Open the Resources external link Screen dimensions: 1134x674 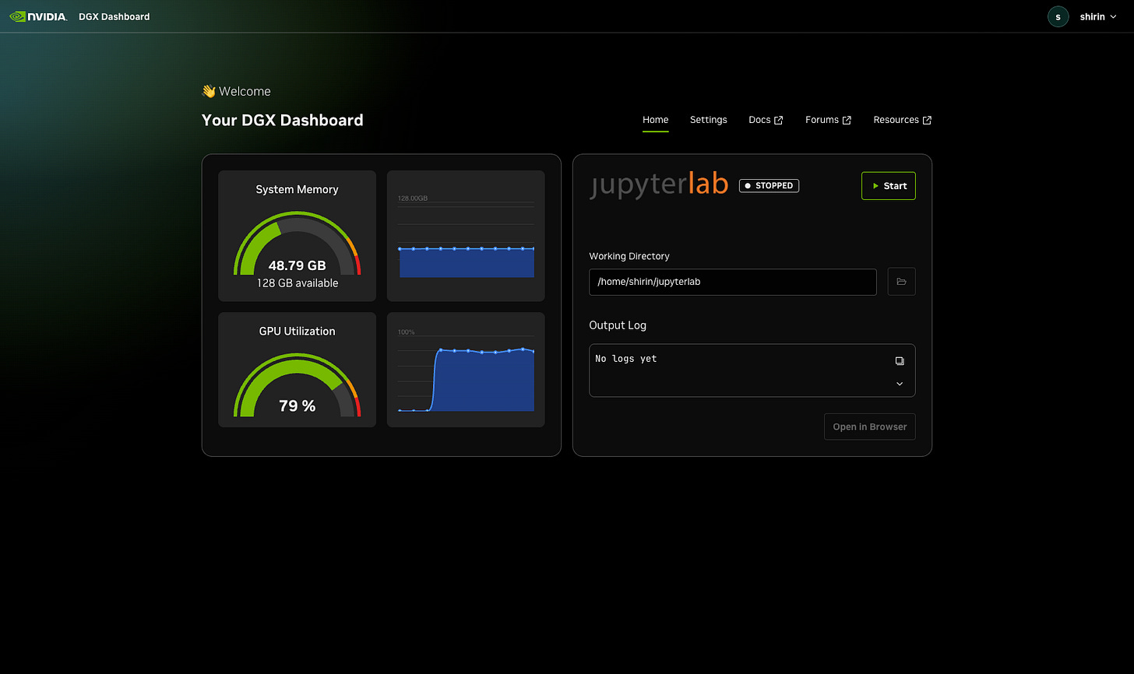click(902, 120)
